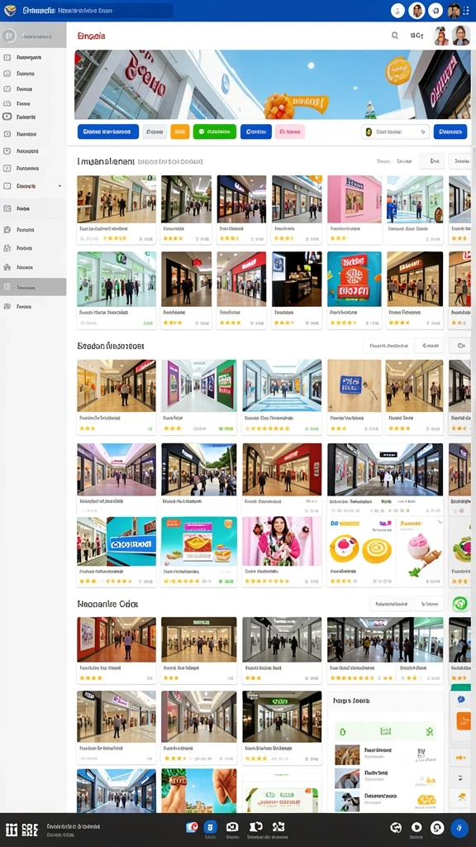The image size is (476, 847).
Task: Click the wide blue button below the banner's left edge
Action: [108, 132]
